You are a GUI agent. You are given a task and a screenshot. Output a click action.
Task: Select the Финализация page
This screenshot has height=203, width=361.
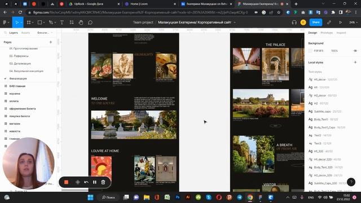pos(18,78)
